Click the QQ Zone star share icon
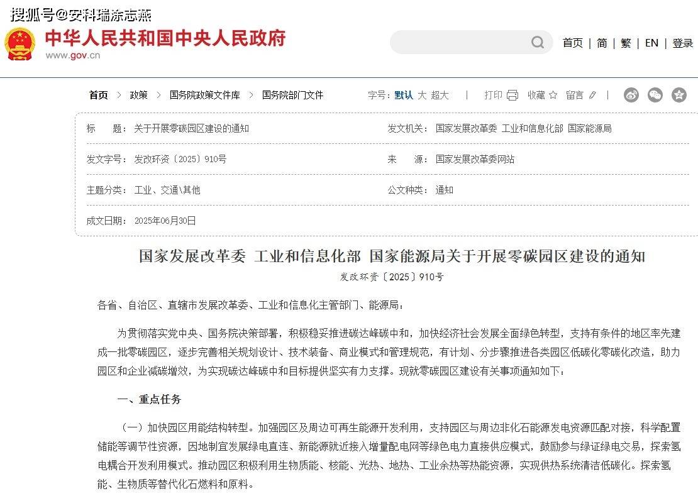Screen dimensions: 698x501 click(x=679, y=95)
